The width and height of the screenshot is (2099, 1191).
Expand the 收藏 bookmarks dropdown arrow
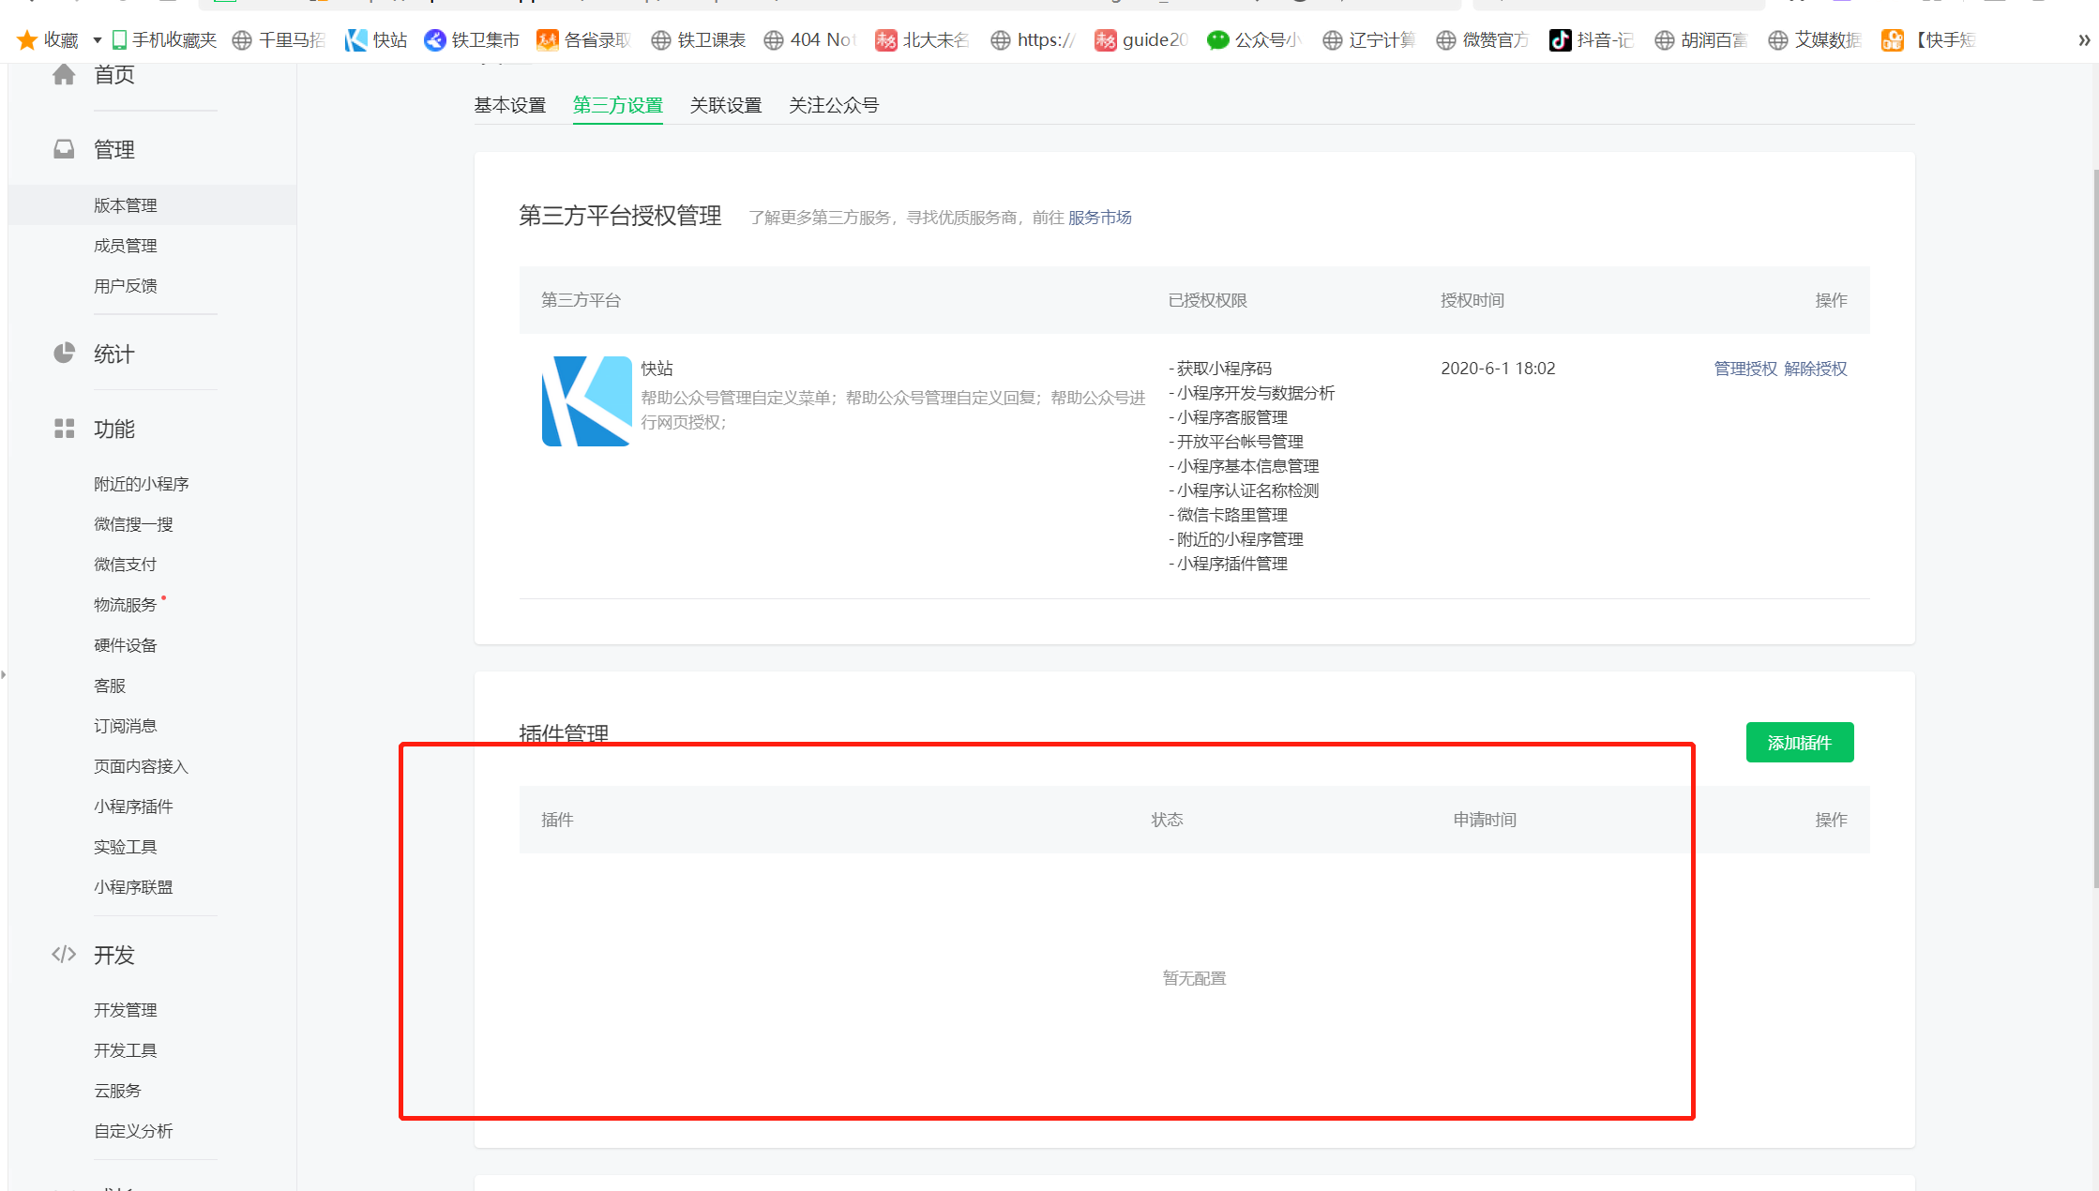point(97,39)
